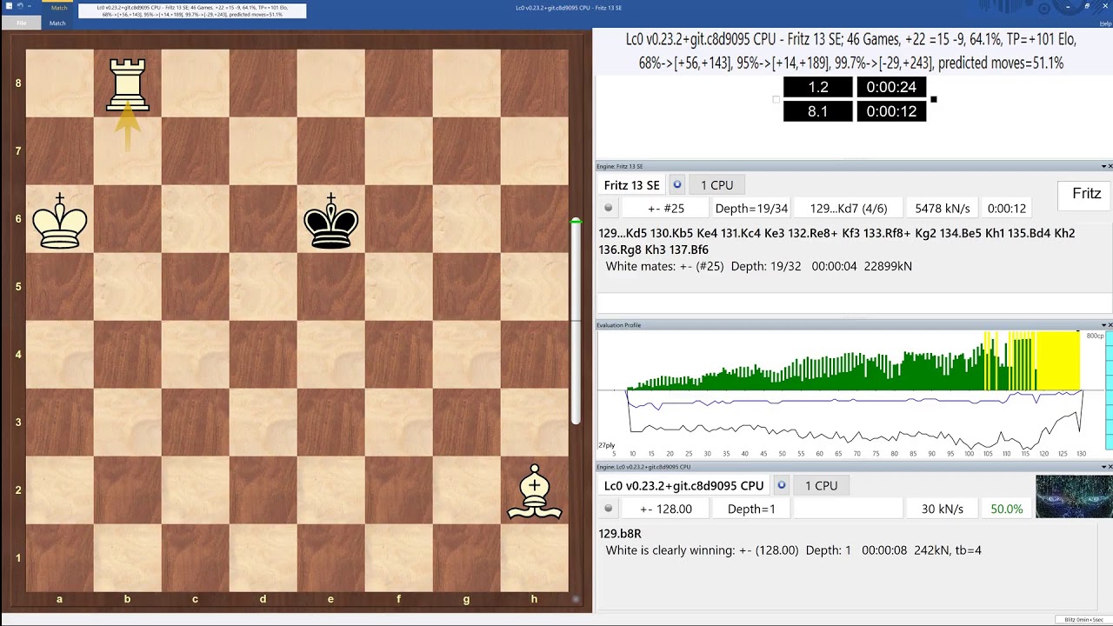Toggle the gray lock dot in Lc0 engine pane

click(609, 509)
